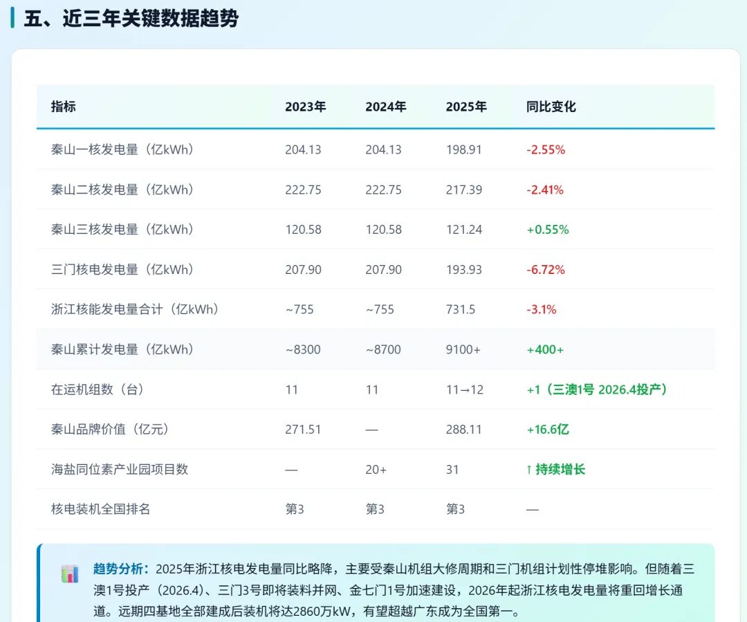
Task: Click the ~8300 cell
Action: pyautogui.click(x=303, y=349)
